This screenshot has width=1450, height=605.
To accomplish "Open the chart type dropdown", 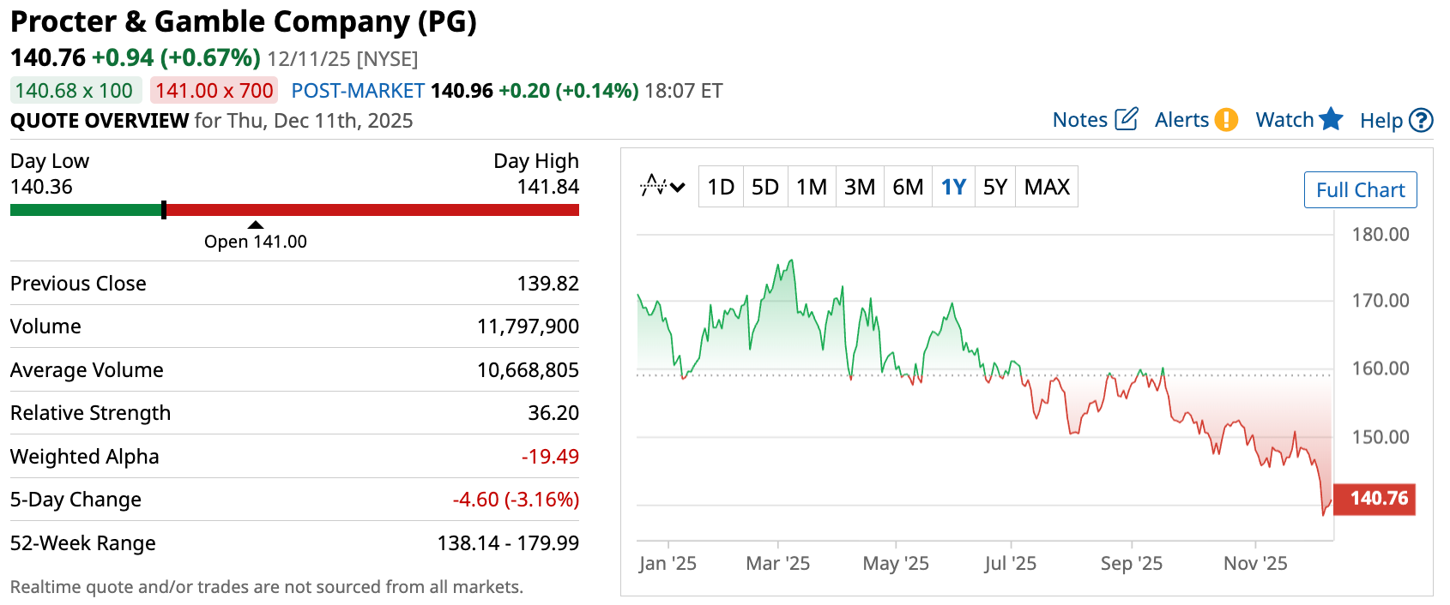I will (662, 187).
